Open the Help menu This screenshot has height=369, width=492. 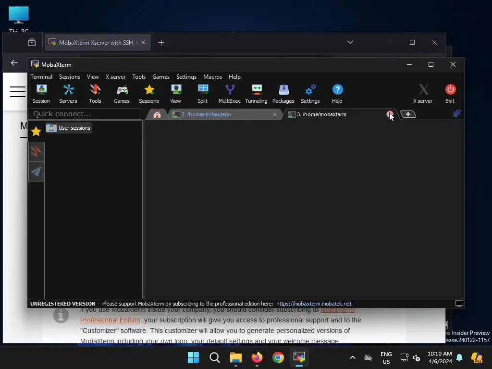pyautogui.click(x=234, y=77)
